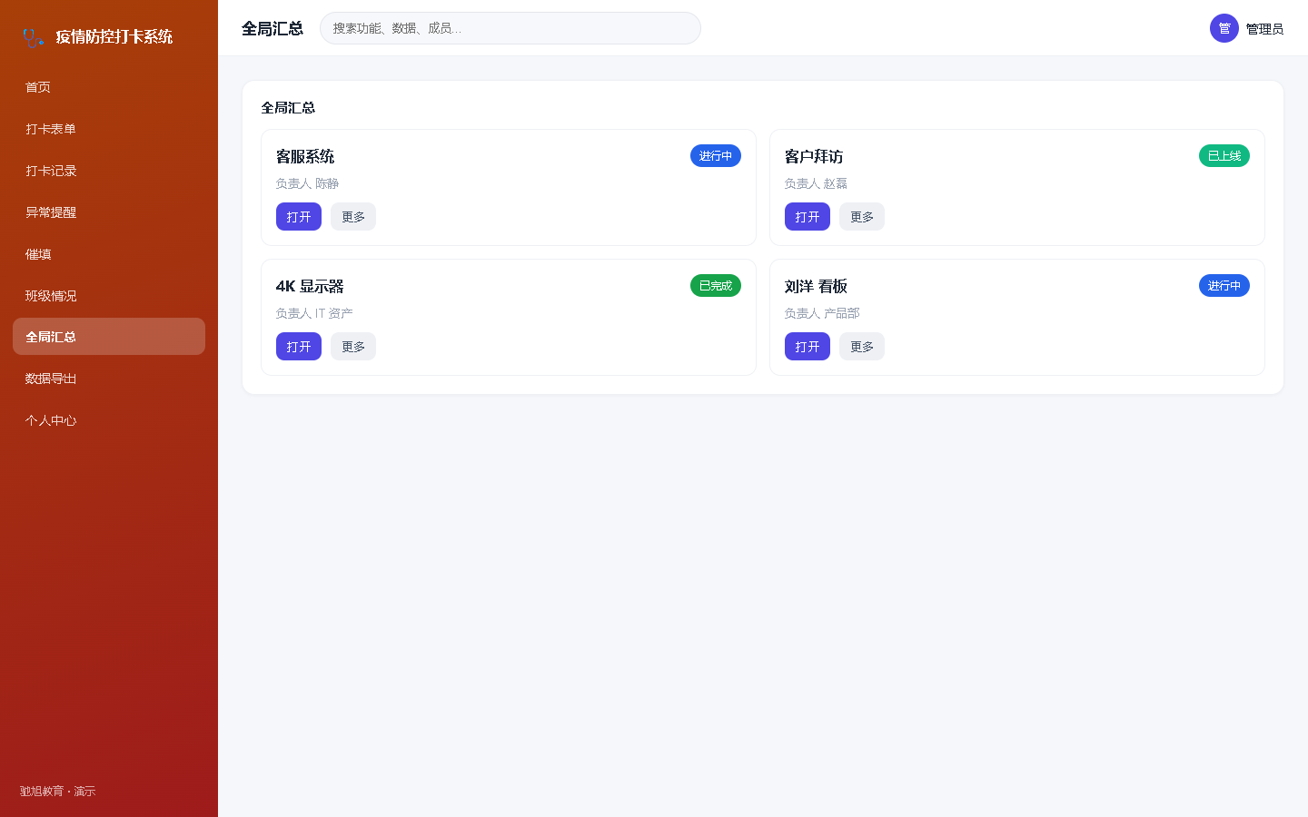Screen dimensions: 1308x817
Task: Click 更多 on 客服系统 card
Action: [x=353, y=217]
